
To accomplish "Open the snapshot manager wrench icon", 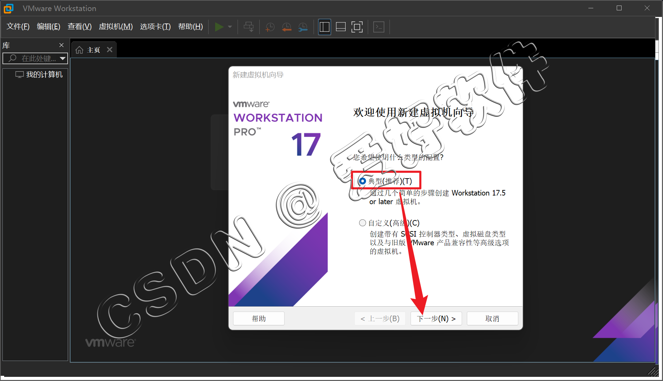I will point(303,27).
